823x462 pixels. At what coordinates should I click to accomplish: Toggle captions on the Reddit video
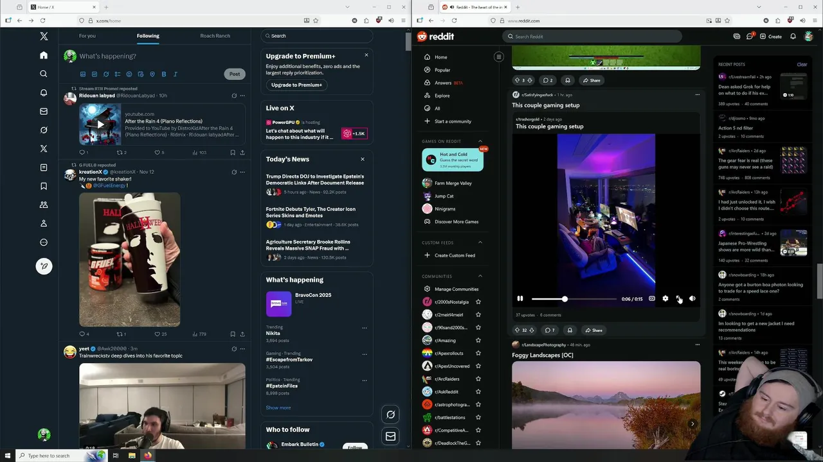tap(652, 298)
